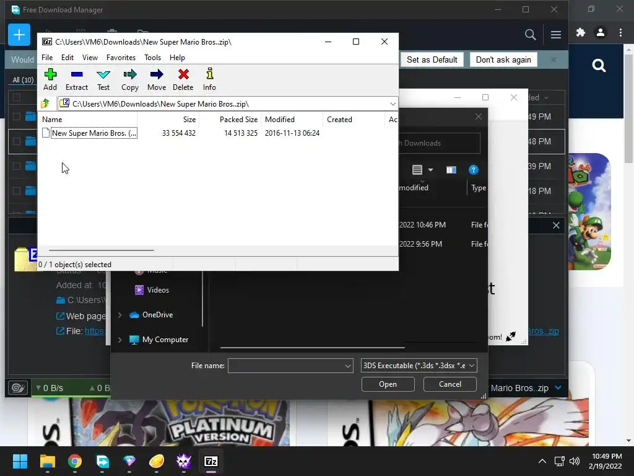634x476 pixels.
Task: Open view options dropdown arrow in file dialog
Action: [x=431, y=170]
